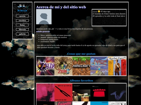Select the Napoleon Dynamite poster
Viewport: 141px width, 105px height.
click(117, 66)
